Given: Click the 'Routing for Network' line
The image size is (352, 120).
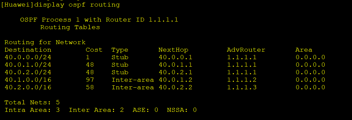Looking at the screenshot, I should tap(45, 42).
